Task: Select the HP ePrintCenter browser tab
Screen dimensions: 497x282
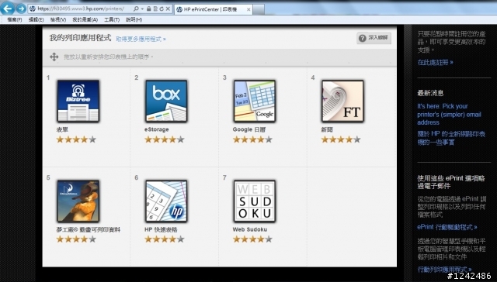Action: (x=214, y=9)
